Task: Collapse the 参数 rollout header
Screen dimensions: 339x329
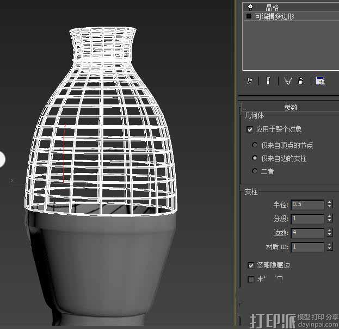Action: coord(291,108)
